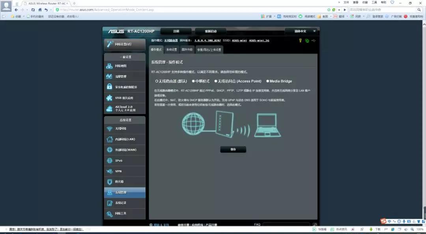Select Wireless Router (default) mode radio
Viewport: 426px width, 234px height.
(x=157, y=81)
